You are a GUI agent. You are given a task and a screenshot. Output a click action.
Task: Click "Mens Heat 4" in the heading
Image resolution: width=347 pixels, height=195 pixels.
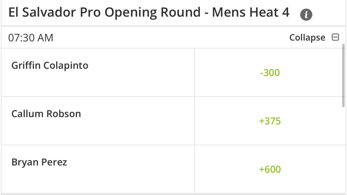251,13
